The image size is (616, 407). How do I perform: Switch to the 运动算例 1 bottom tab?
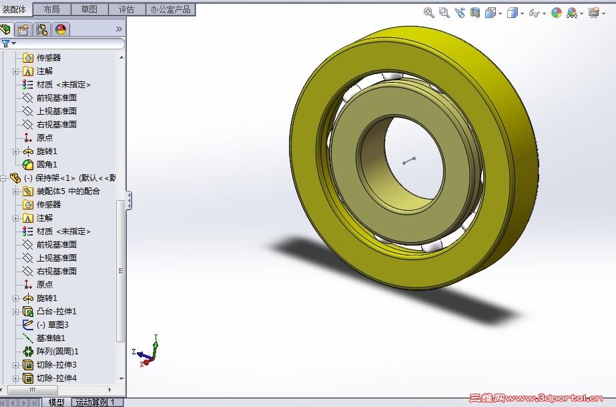click(x=97, y=402)
